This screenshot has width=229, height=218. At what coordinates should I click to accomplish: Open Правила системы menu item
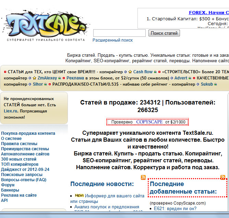pyautogui.click(x=19, y=144)
